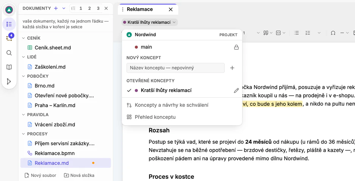Open the blockquote dropdown arrow
This screenshot has width=355, height=181.
271,33
